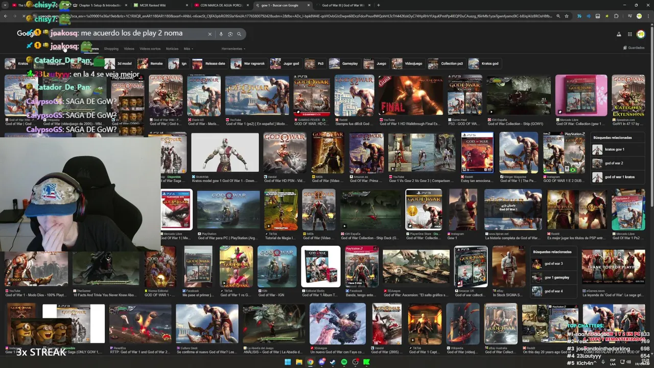Screen dimensions: 654x368
Task: Open the Chrome profile avatar in the toolbar
Action: pyautogui.click(x=639, y=16)
